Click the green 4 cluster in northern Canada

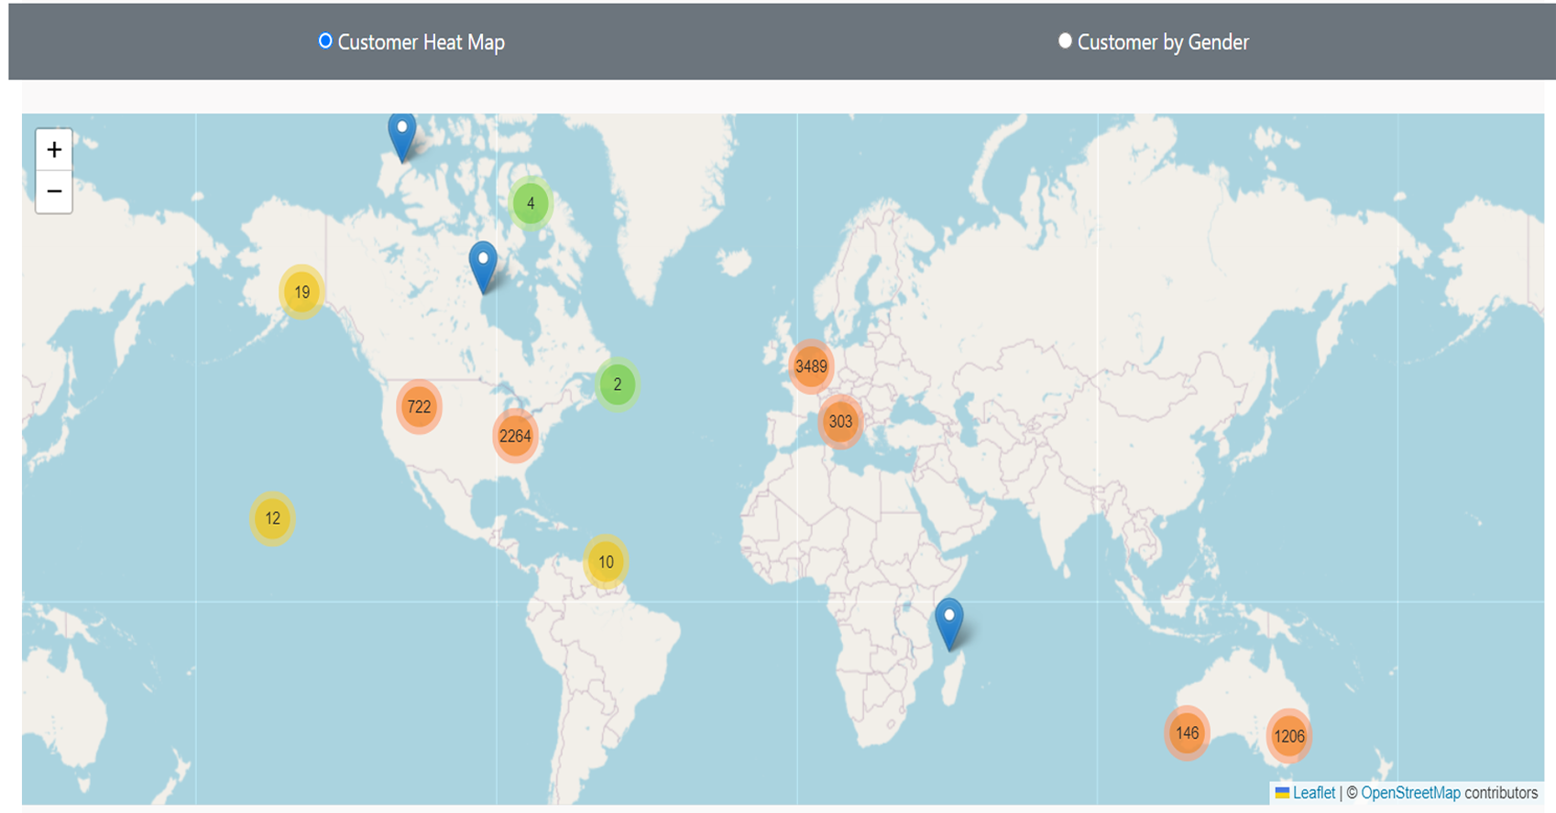(x=531, y=203)
